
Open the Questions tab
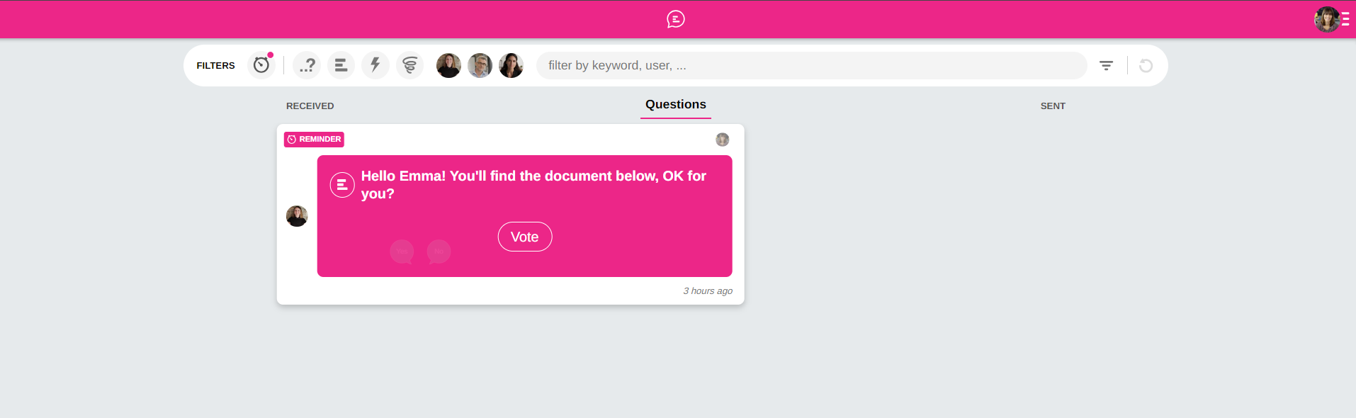(675, 104)
